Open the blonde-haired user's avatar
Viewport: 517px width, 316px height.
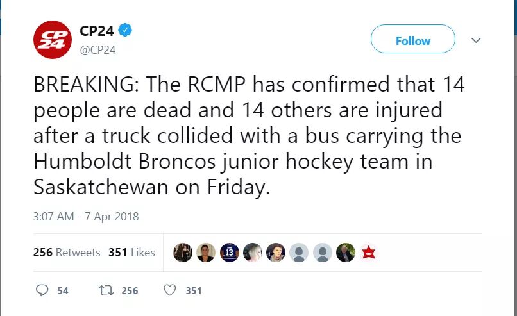click(x=253, y=253)
